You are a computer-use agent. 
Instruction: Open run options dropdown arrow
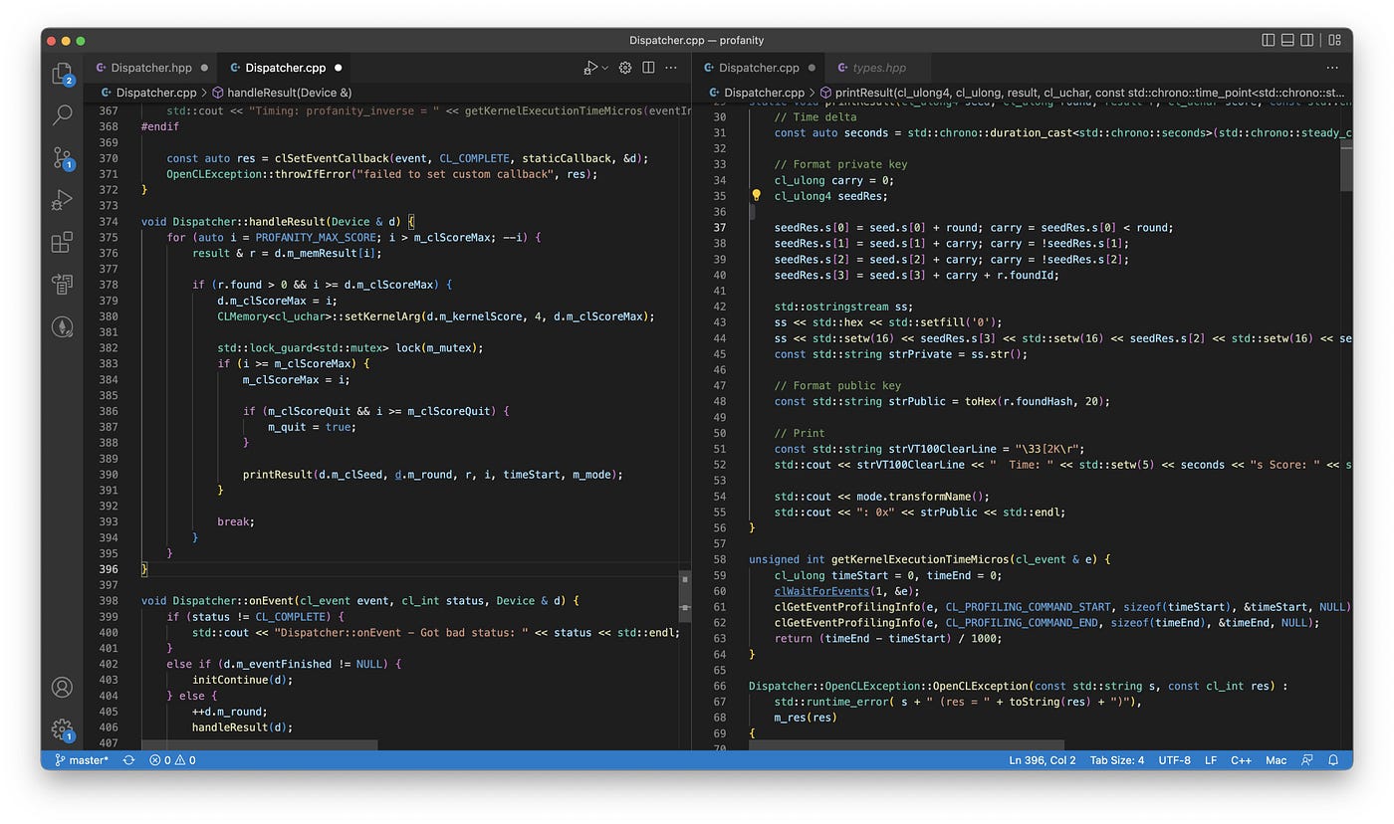coord(604,68)
